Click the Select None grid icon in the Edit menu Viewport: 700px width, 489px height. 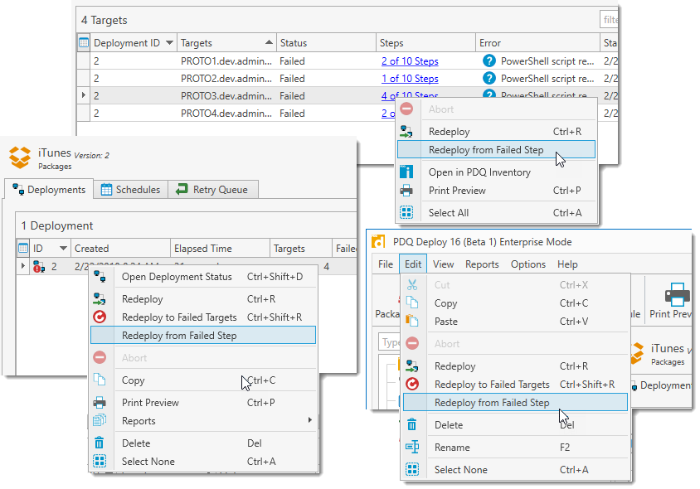tap(412, 469)
